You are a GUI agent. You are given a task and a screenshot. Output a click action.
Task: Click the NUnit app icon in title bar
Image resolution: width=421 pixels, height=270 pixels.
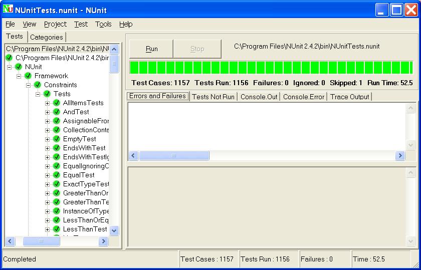click(x=8, y=9)
